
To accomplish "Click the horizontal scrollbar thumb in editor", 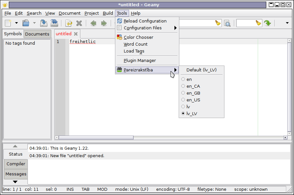I will tap(96, 138).
